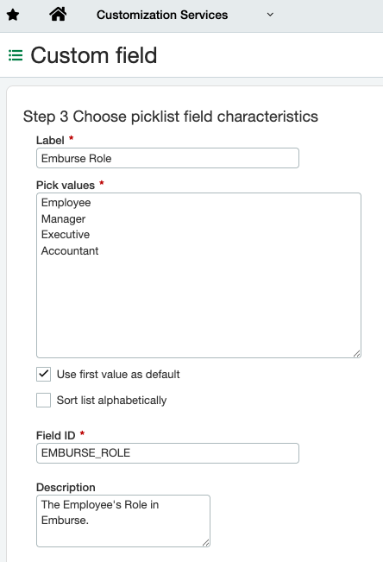
Task: Click the favorites star icon
Action: [x=13, y=15]
